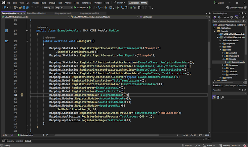Click the Redo arrow icon
The image size is (248, 147).
click(38, 7)
